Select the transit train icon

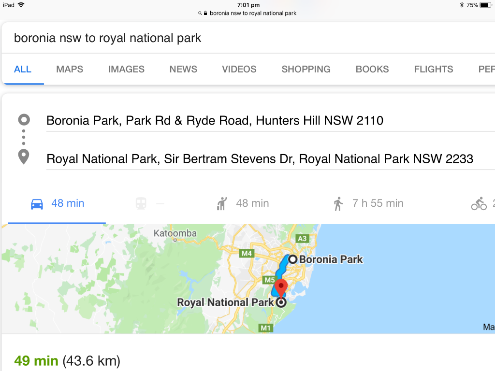point(141,203)
